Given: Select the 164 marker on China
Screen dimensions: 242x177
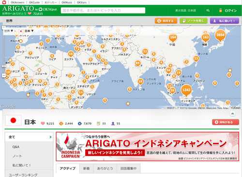Looking at the screenshot, I should 173,38.
